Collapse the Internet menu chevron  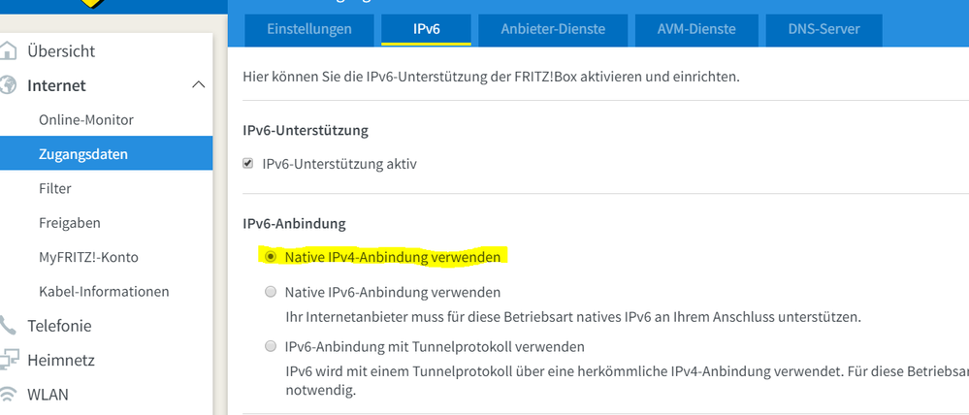pyautogui.click(x=199, y=84)
